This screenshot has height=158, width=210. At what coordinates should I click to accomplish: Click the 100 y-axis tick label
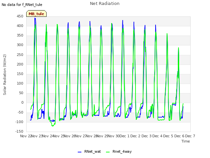[x=20, y=83]
